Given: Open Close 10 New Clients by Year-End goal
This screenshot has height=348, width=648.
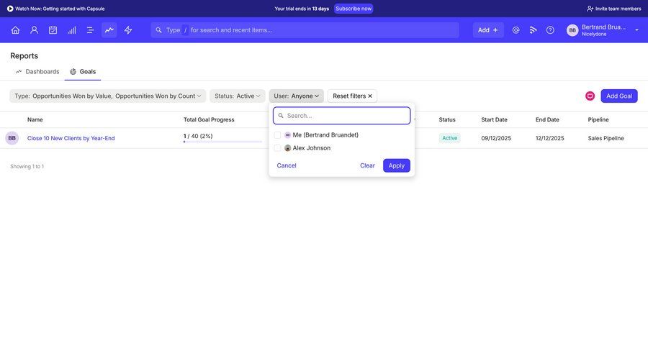Looking at the screenshot, I should pyautogui.click(x=71, y=138).
